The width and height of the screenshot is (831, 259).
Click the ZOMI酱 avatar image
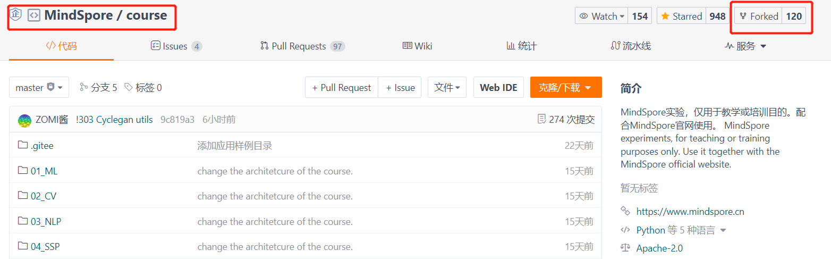tap(24, 120)
